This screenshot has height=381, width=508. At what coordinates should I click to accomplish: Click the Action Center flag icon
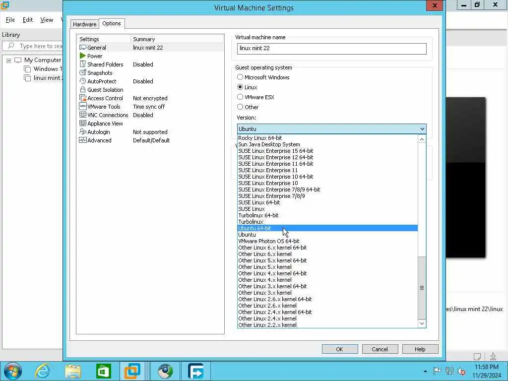pos(437,371)
